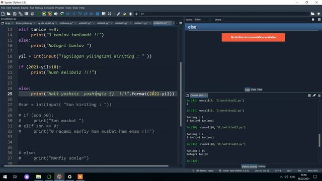The width and height of the screenshot is (322, 181).
Task: Browse working directory with the folder icon
Action: point(312,14)
